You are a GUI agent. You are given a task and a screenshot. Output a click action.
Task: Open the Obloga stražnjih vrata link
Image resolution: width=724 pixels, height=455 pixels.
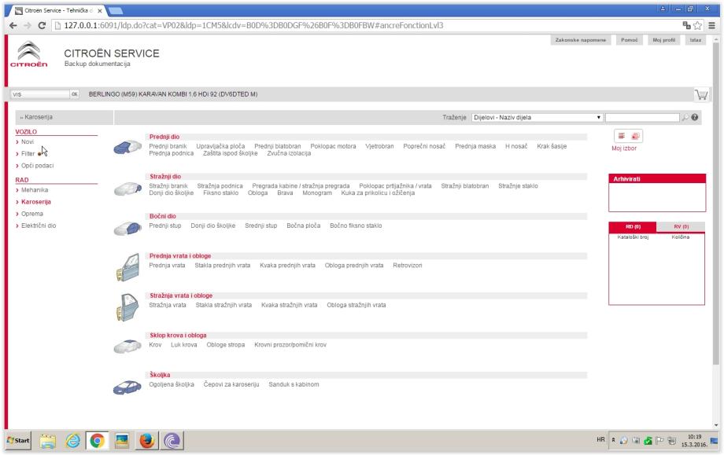point(356,305)
